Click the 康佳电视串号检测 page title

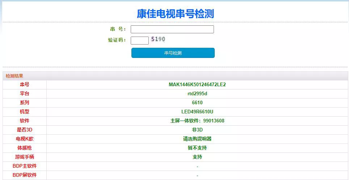coord(175,14)
